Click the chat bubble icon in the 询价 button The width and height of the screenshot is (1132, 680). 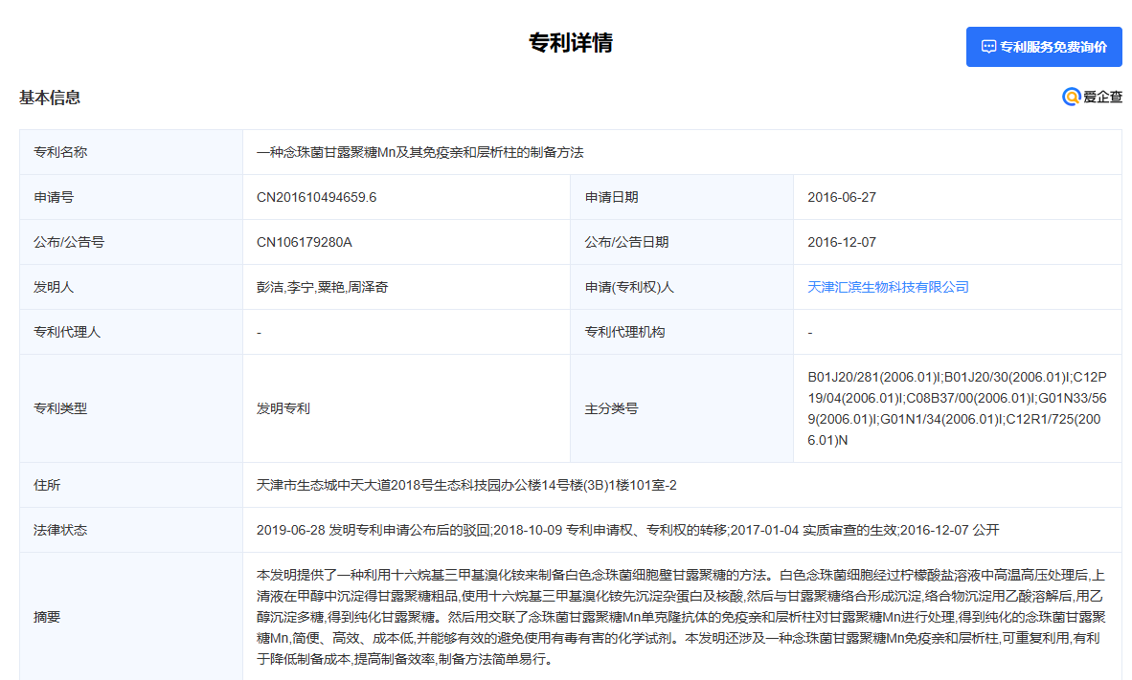point(988,47)
